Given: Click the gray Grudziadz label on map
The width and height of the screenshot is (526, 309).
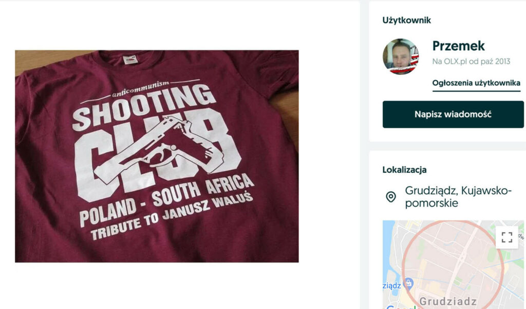Looking at the screenshot, I should click(448, 301).
